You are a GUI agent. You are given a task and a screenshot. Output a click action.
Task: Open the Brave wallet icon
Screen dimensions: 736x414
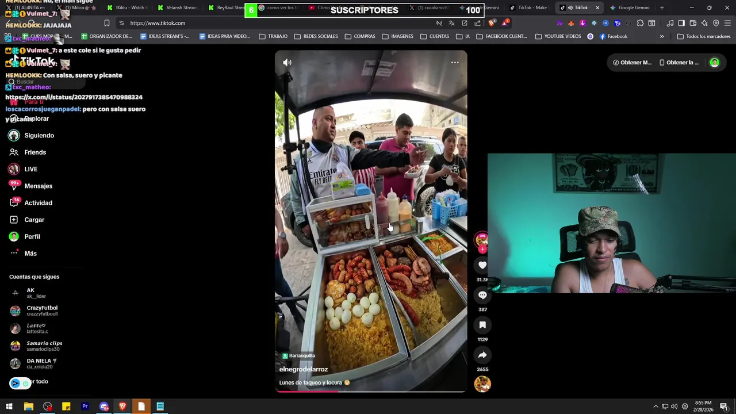coord(693,23)
